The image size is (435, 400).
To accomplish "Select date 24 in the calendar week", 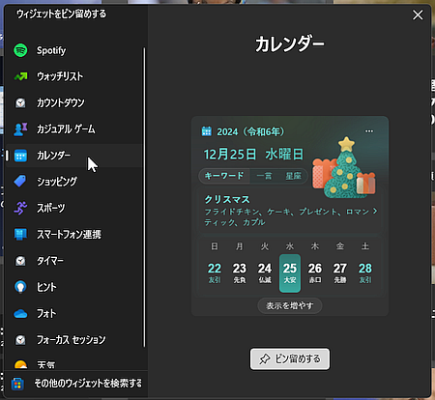I will click(265, 272).
